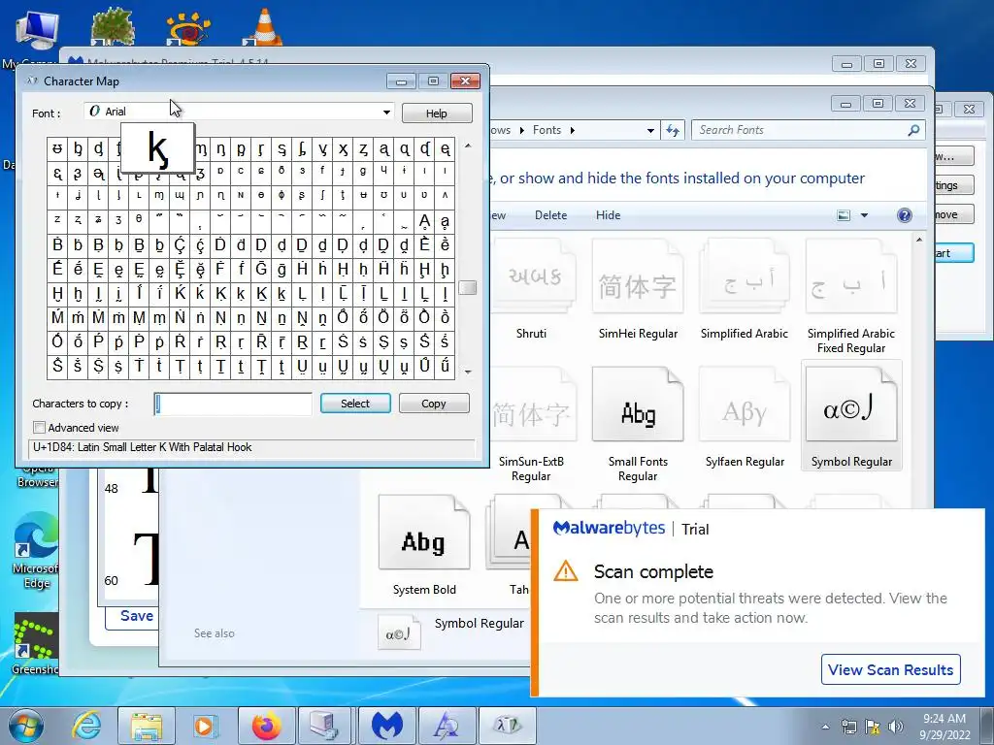Click the refresh button beside the Fonts address bar

click(672, 131)
